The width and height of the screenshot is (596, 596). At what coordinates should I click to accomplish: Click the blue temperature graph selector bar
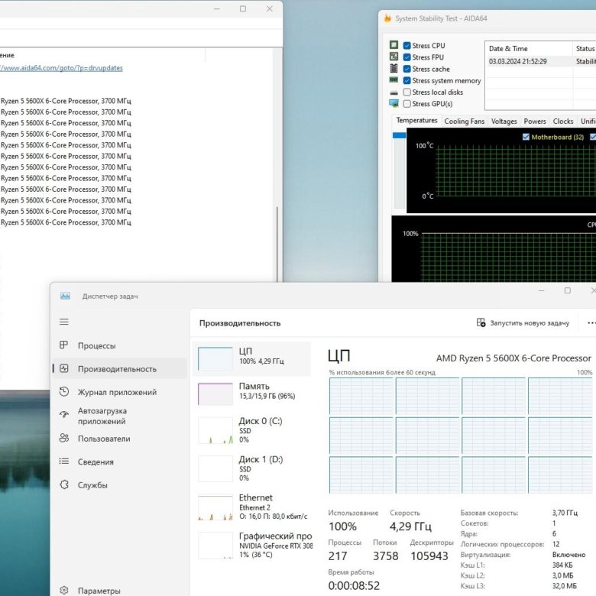coord(399,135)
